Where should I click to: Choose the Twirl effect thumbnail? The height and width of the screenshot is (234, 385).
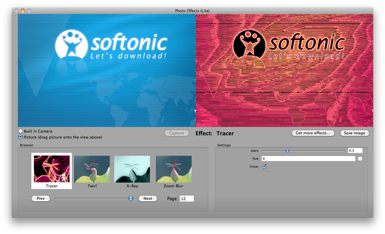92,169
